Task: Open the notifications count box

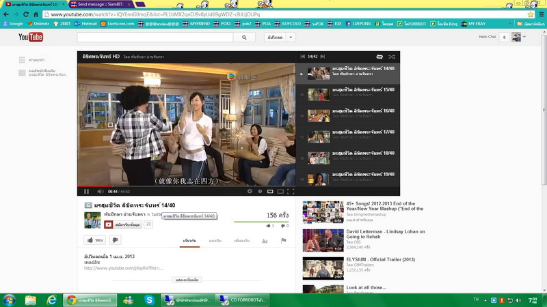Action: (x=505, y=38)
